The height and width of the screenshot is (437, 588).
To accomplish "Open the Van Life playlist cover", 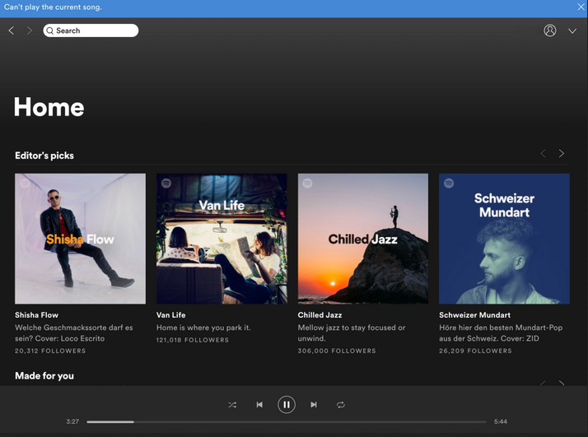I will coord(222,239).
